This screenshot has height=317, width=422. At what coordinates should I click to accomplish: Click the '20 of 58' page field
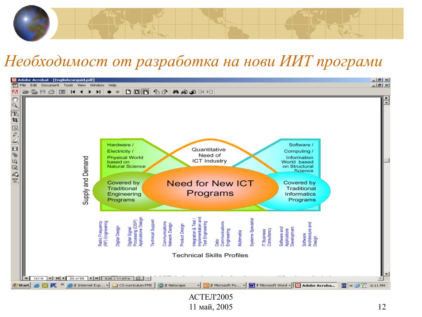[77, 278]
